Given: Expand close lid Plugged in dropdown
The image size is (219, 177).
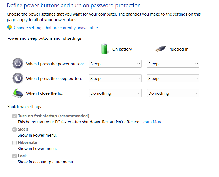Looking at the screenshot, I should 173,93.
